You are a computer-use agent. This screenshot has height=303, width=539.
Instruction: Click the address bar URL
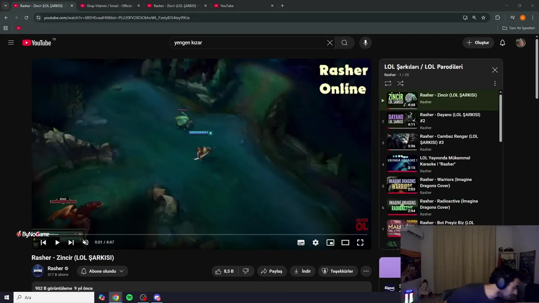(117, 18)
